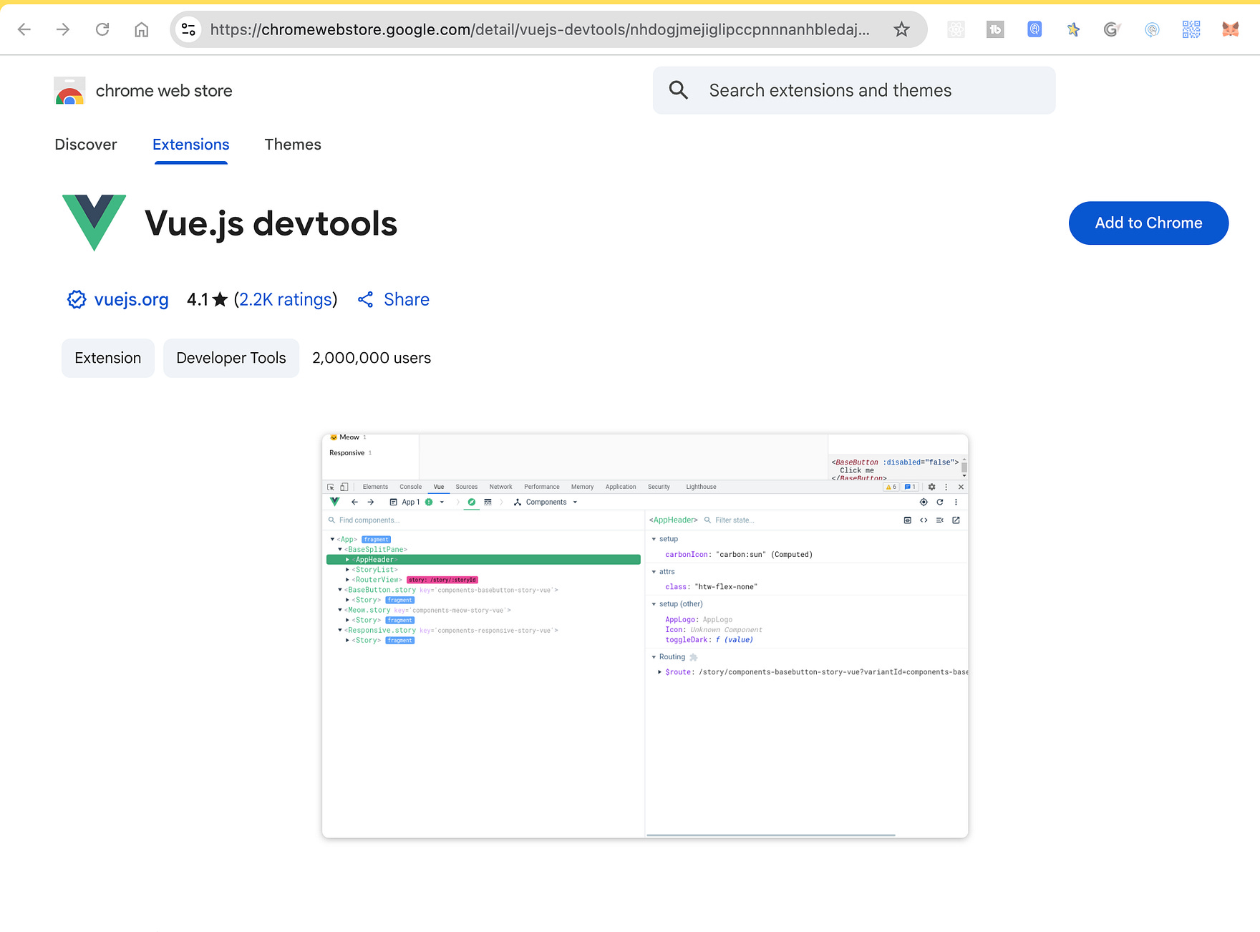1260x932 pixels.
Task: Toggle the device toolbar icon in DevTools
Action: pos(344,486)
